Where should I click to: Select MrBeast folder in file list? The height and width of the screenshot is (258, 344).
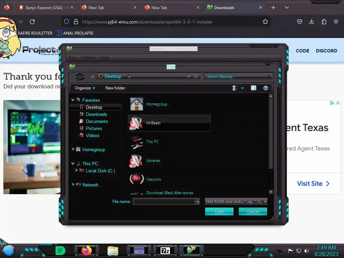169,123
